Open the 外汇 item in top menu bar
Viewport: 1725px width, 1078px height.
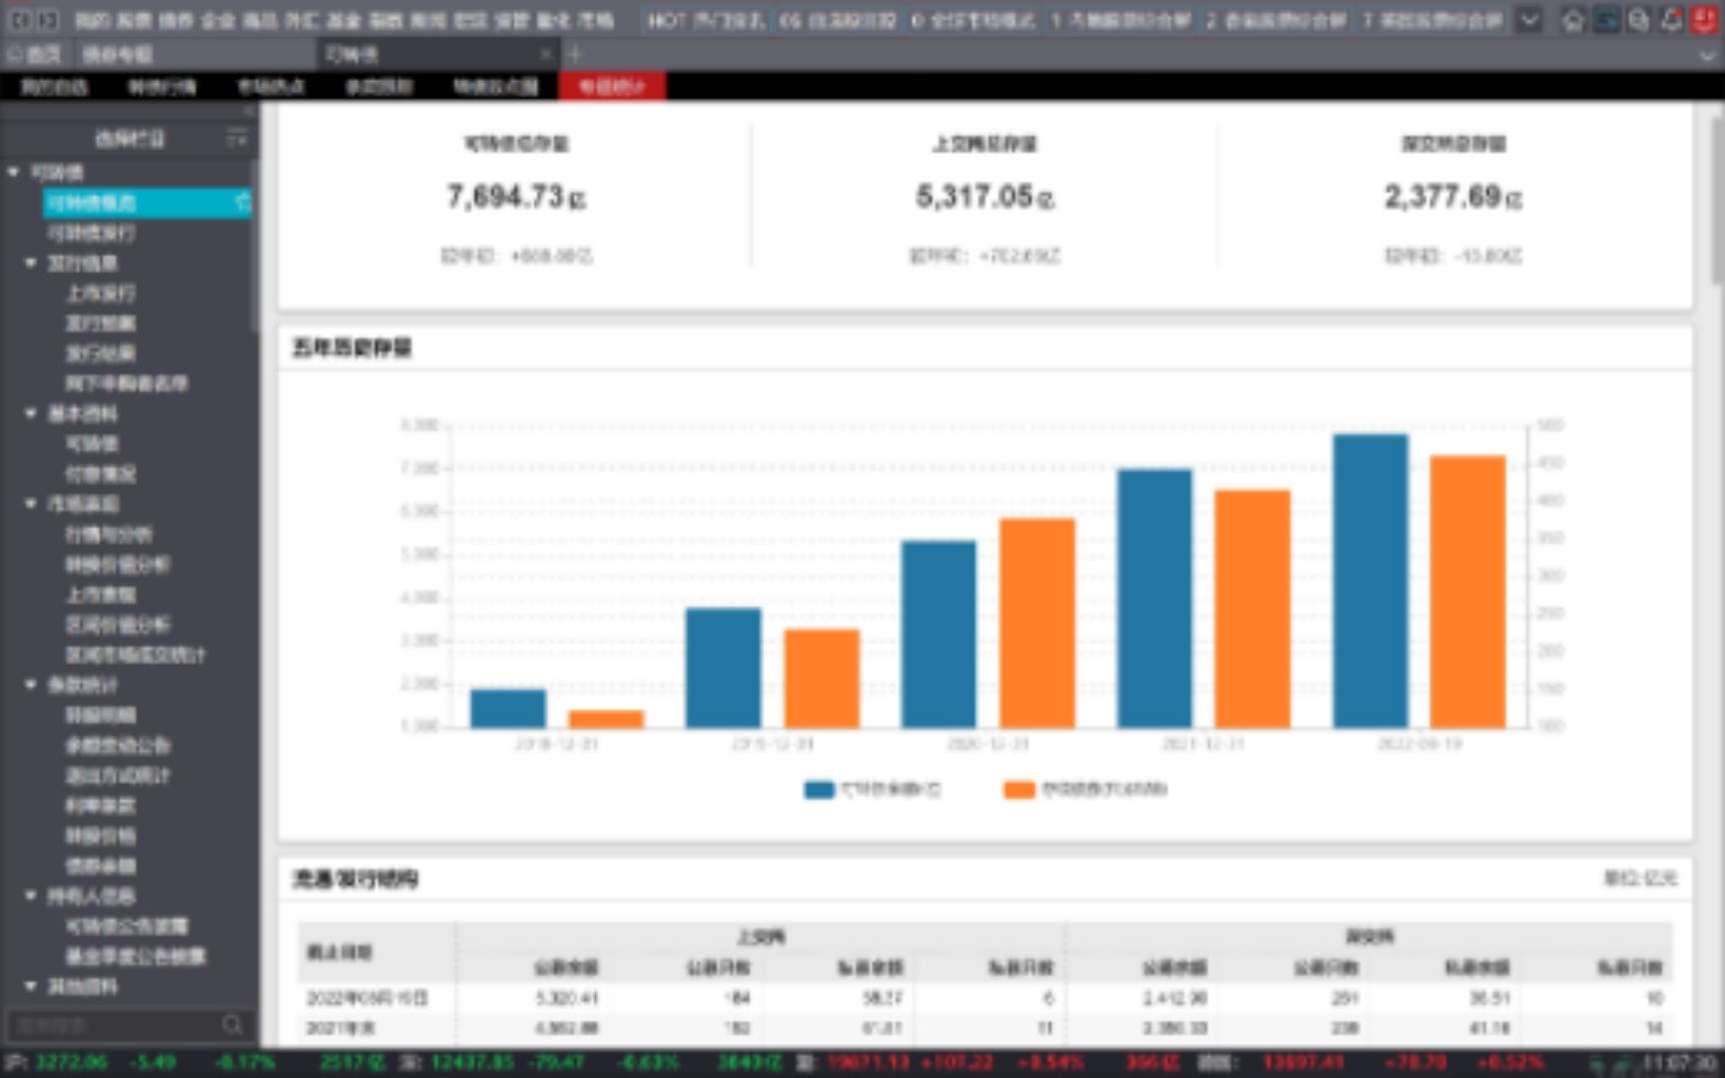point(302,20)
